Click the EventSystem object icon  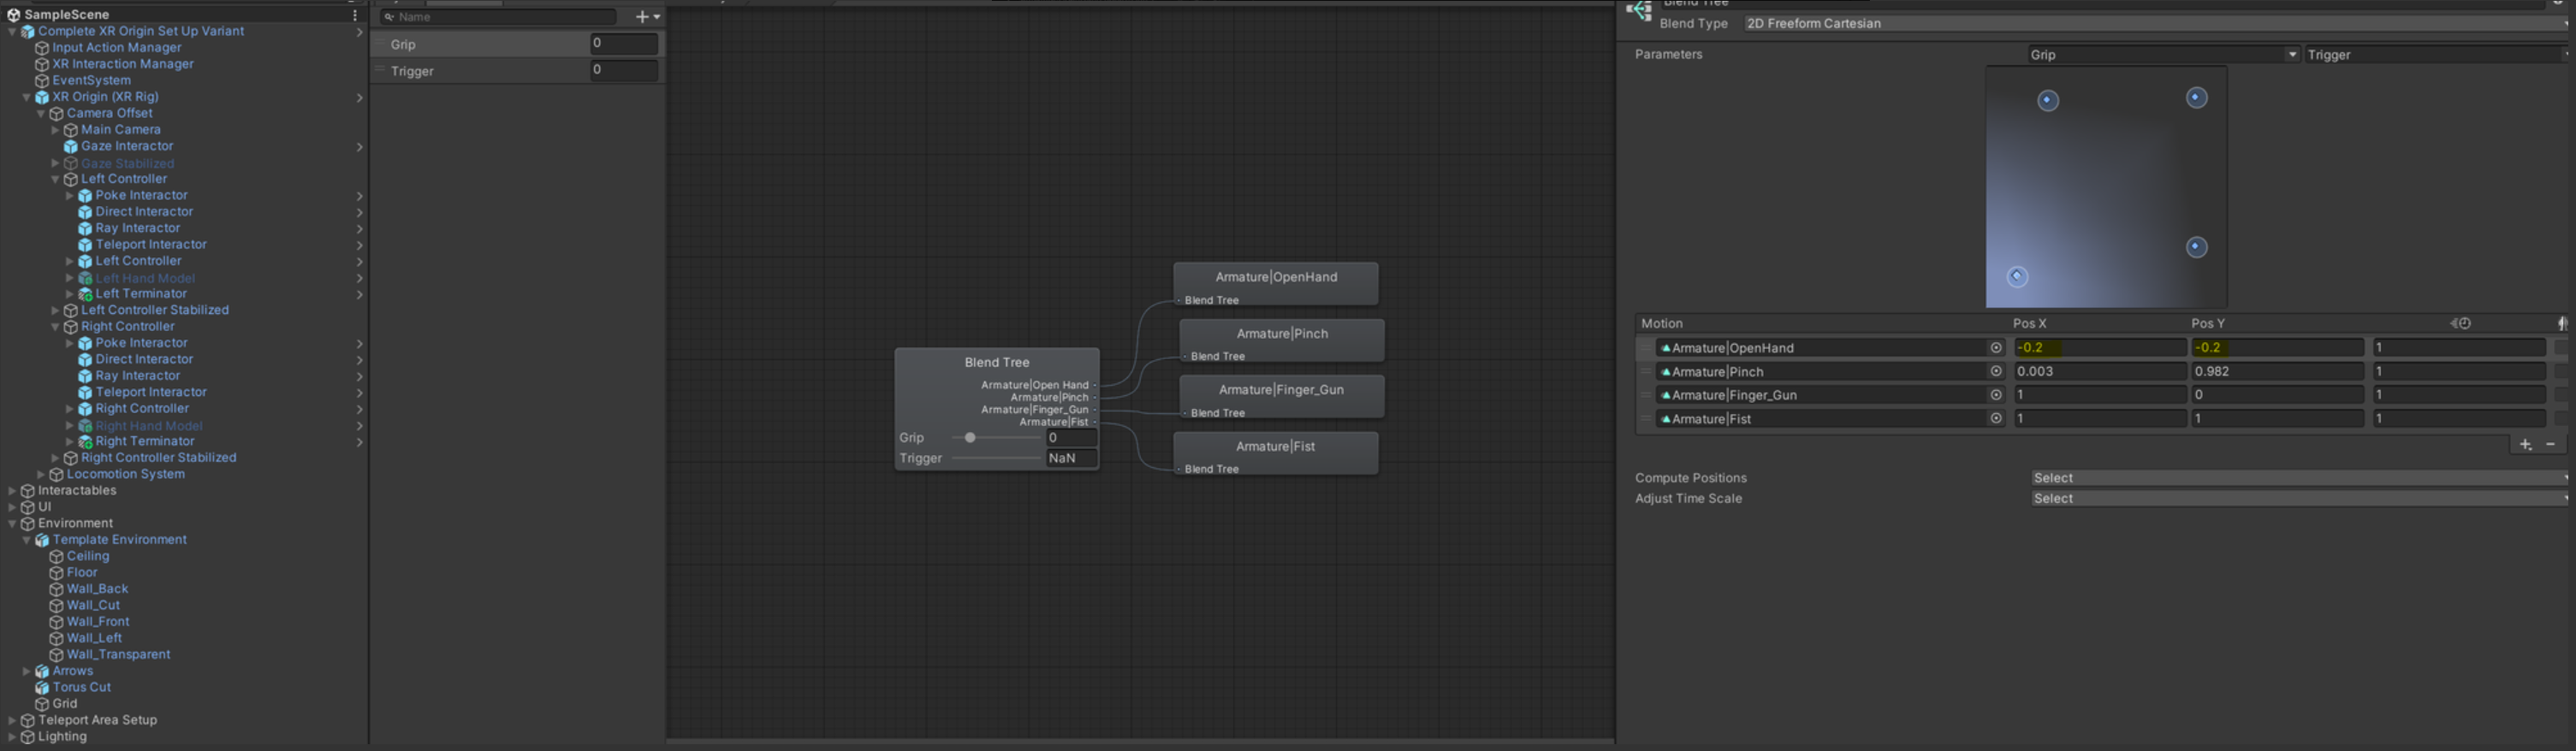coord(42,81)
